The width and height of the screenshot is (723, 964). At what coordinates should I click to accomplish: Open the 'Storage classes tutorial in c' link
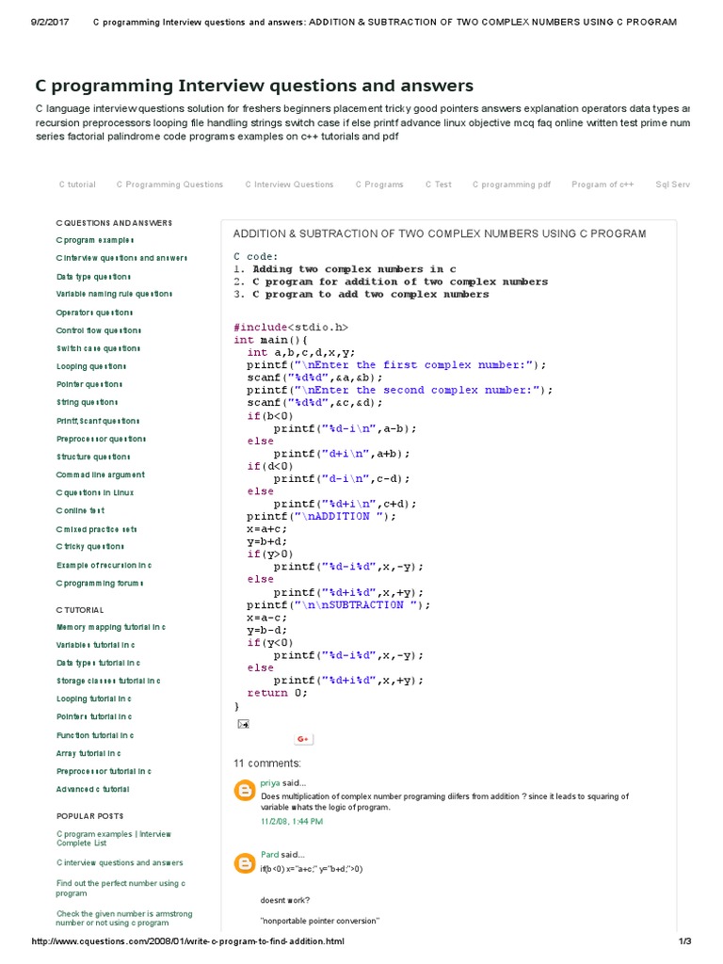click(108, 681)
